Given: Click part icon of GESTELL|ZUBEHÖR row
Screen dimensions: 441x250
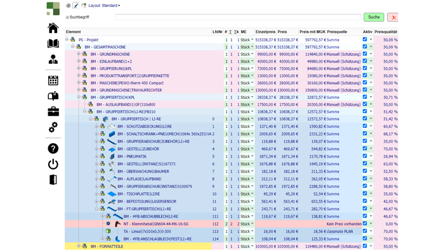Looking at the screenshot, I should [112, 149].
